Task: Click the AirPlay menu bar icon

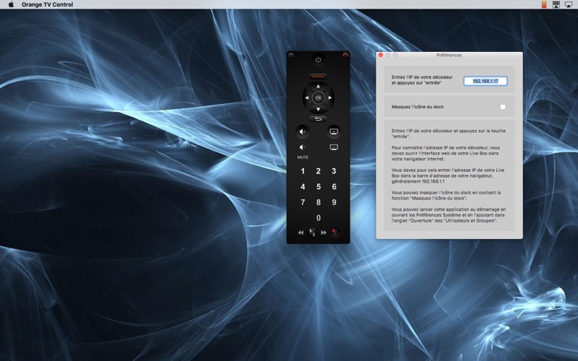Action: [569, 4]
